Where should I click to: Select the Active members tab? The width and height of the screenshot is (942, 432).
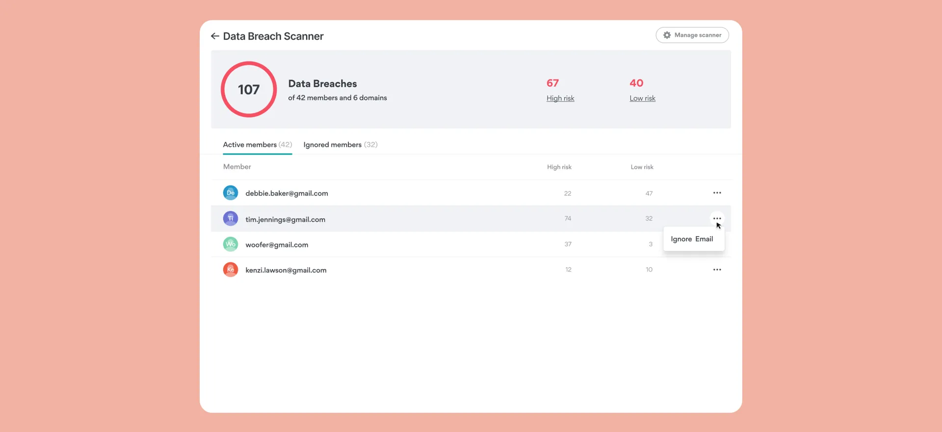click(x=257, y=145)
